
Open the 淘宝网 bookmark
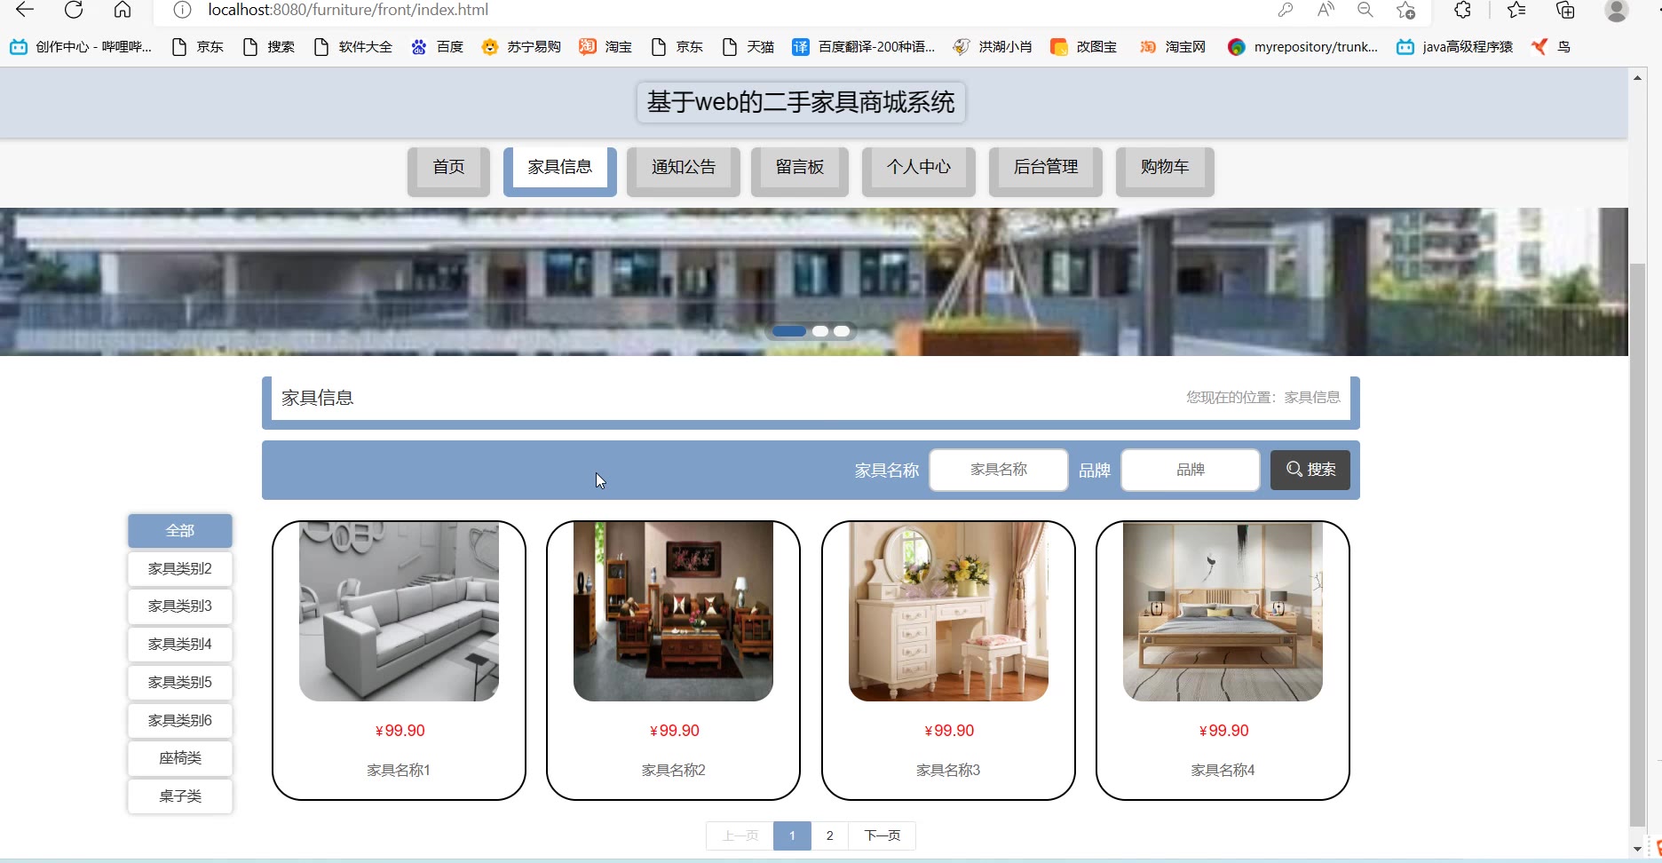click(1173, 47)
